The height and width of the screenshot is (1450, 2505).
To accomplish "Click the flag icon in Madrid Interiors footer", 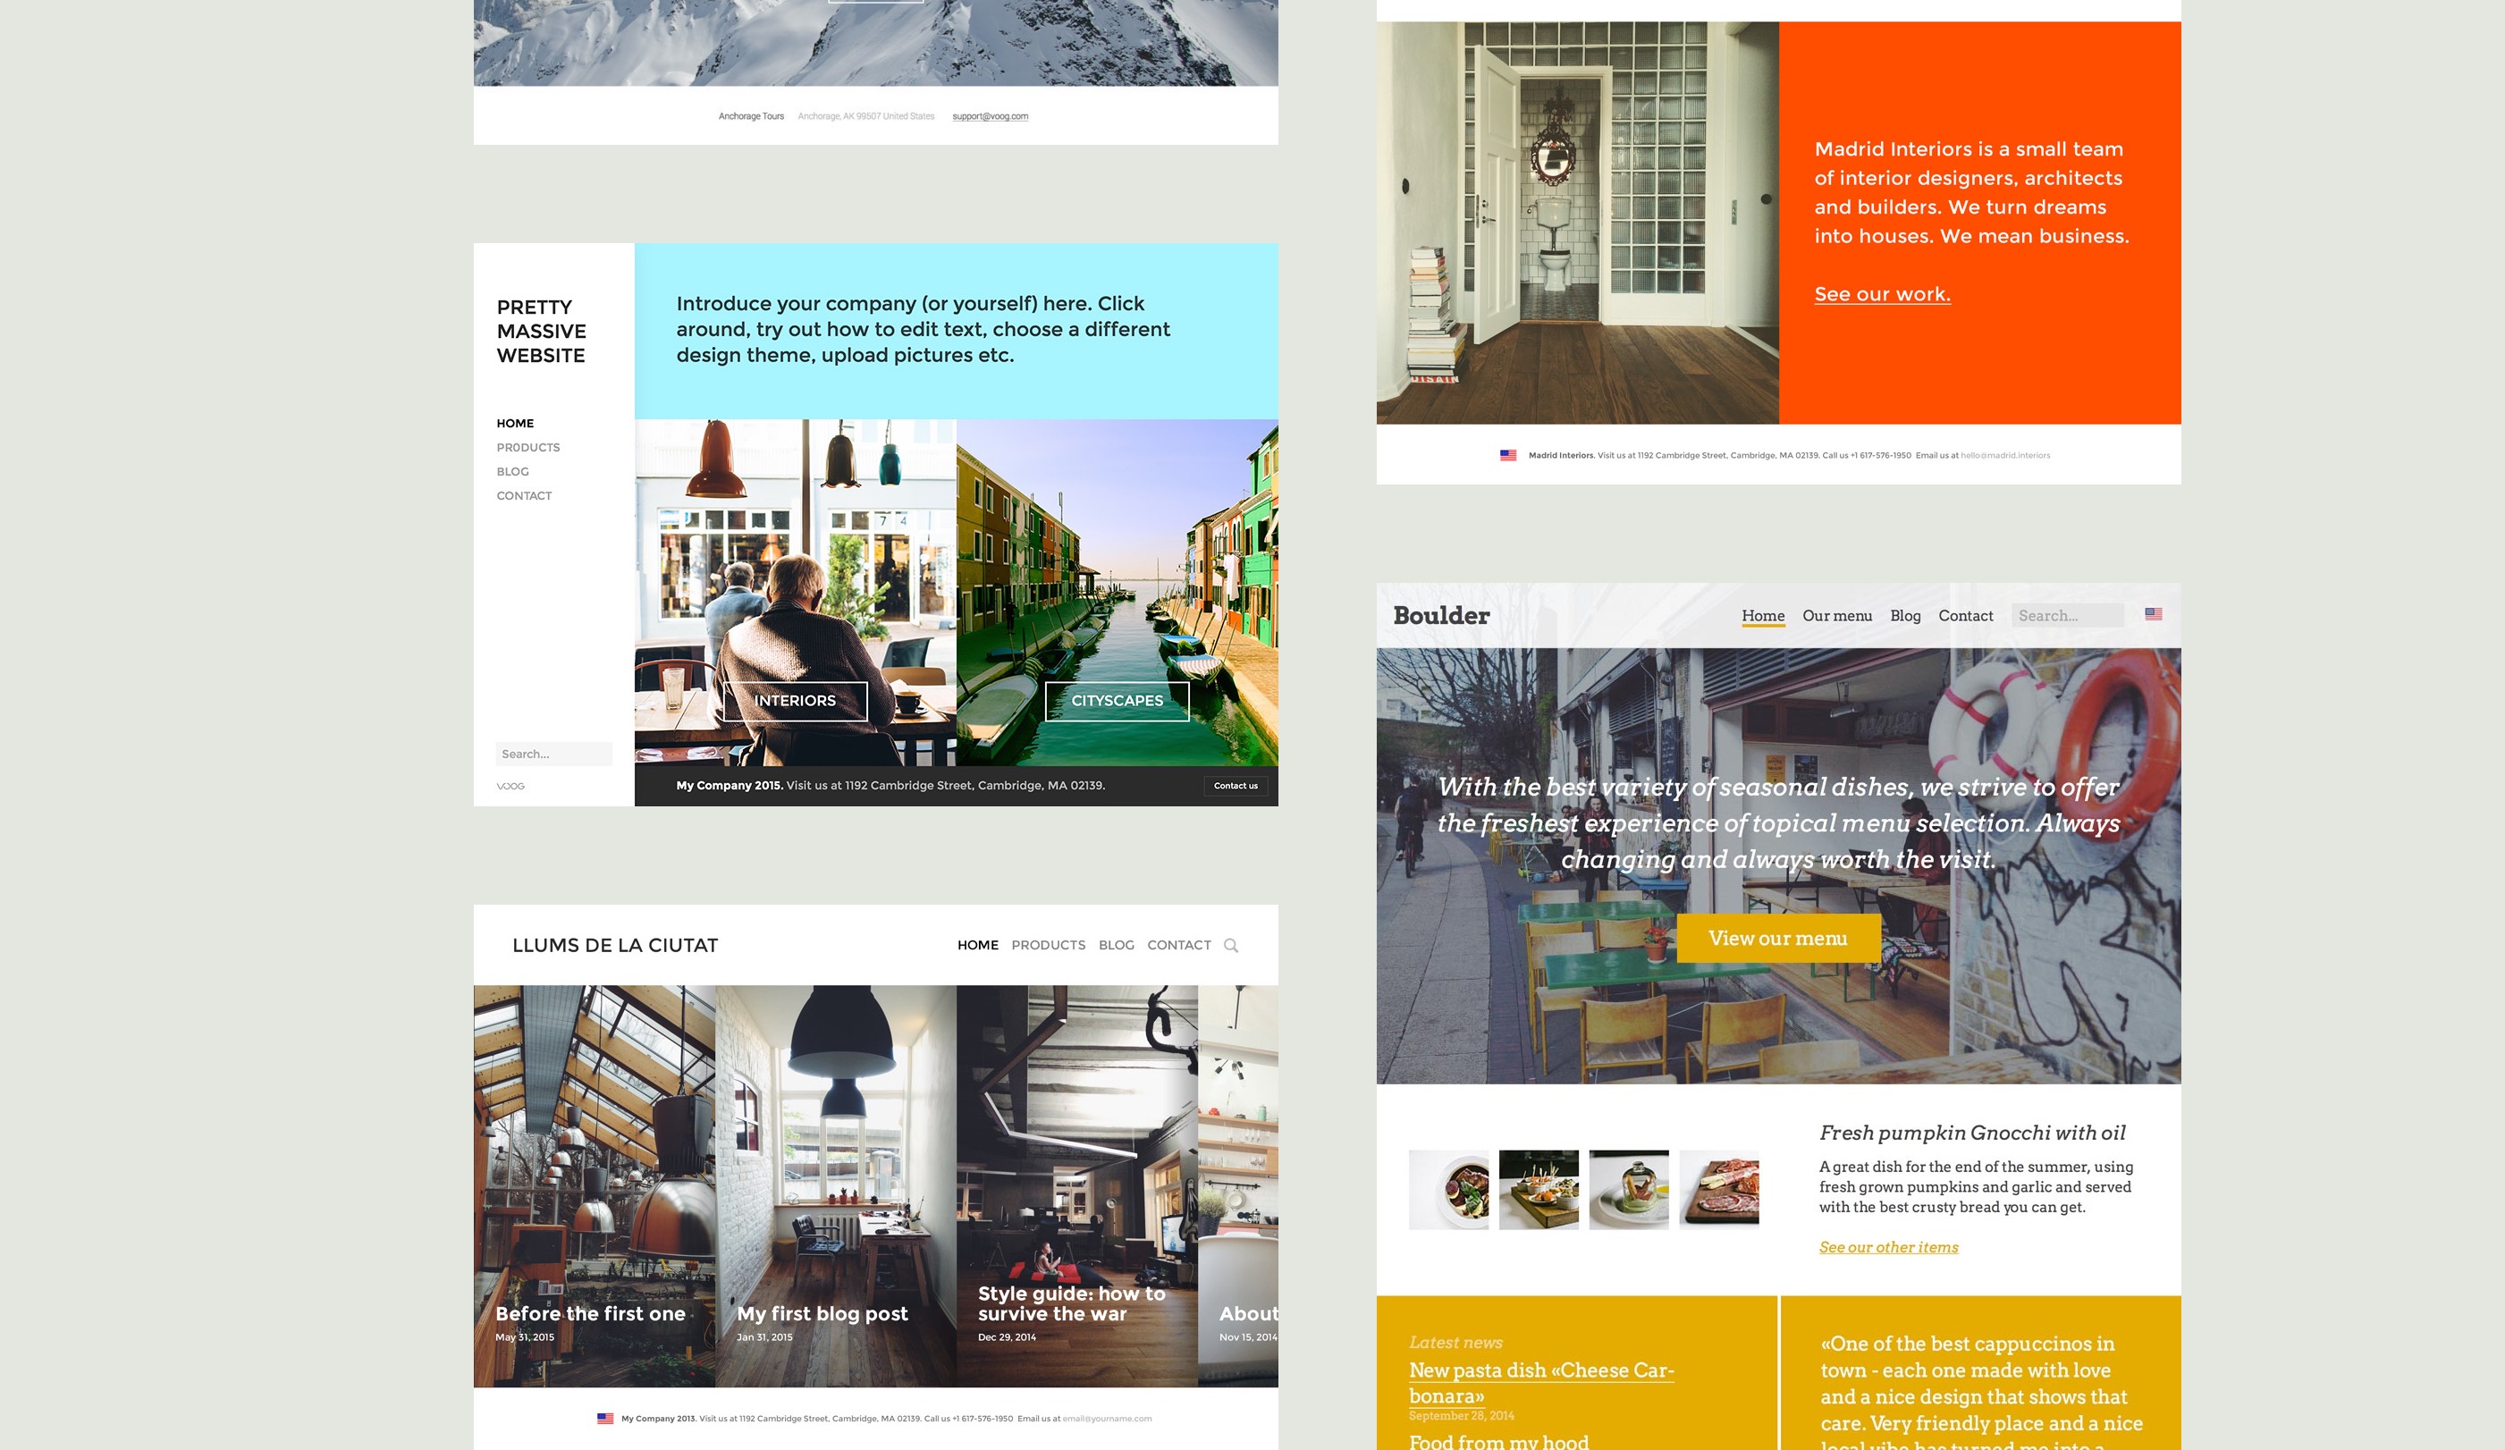I will click(x=1508, y=455).
